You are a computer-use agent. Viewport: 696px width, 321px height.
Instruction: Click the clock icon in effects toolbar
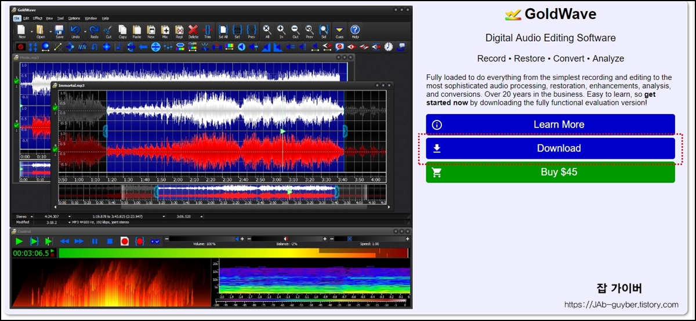(x=388, y=46)
